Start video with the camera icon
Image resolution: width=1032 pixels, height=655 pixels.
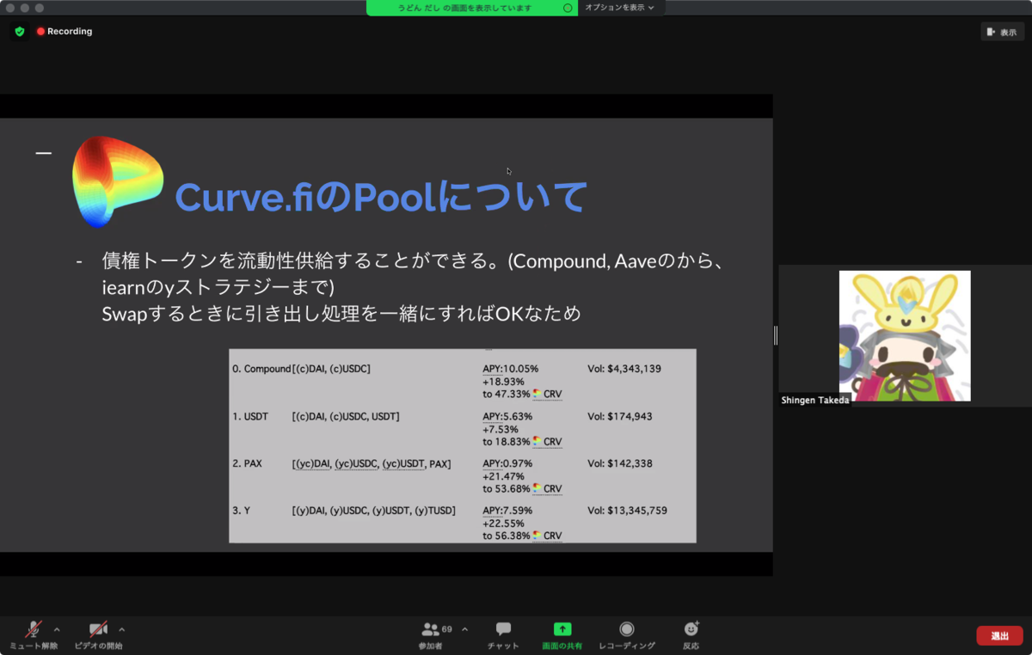click(98, 634)
